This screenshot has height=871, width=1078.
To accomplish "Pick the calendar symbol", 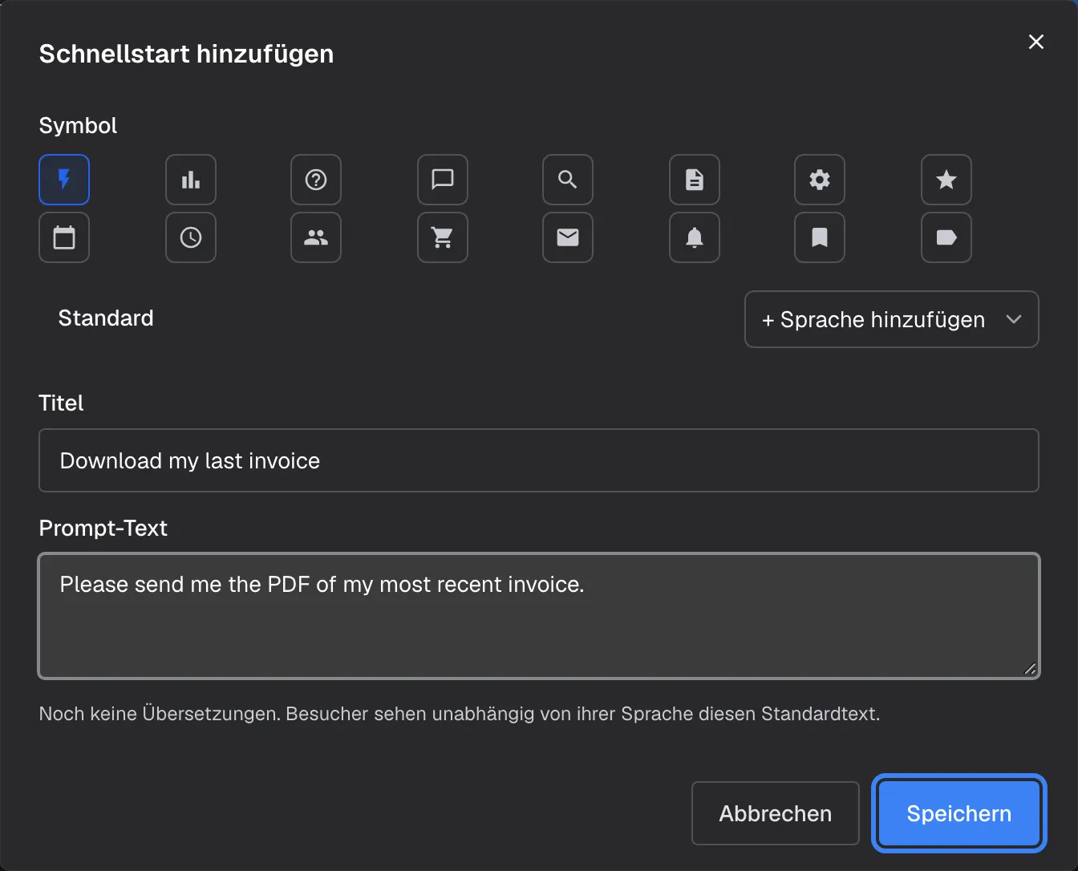I will pos(64,237).
